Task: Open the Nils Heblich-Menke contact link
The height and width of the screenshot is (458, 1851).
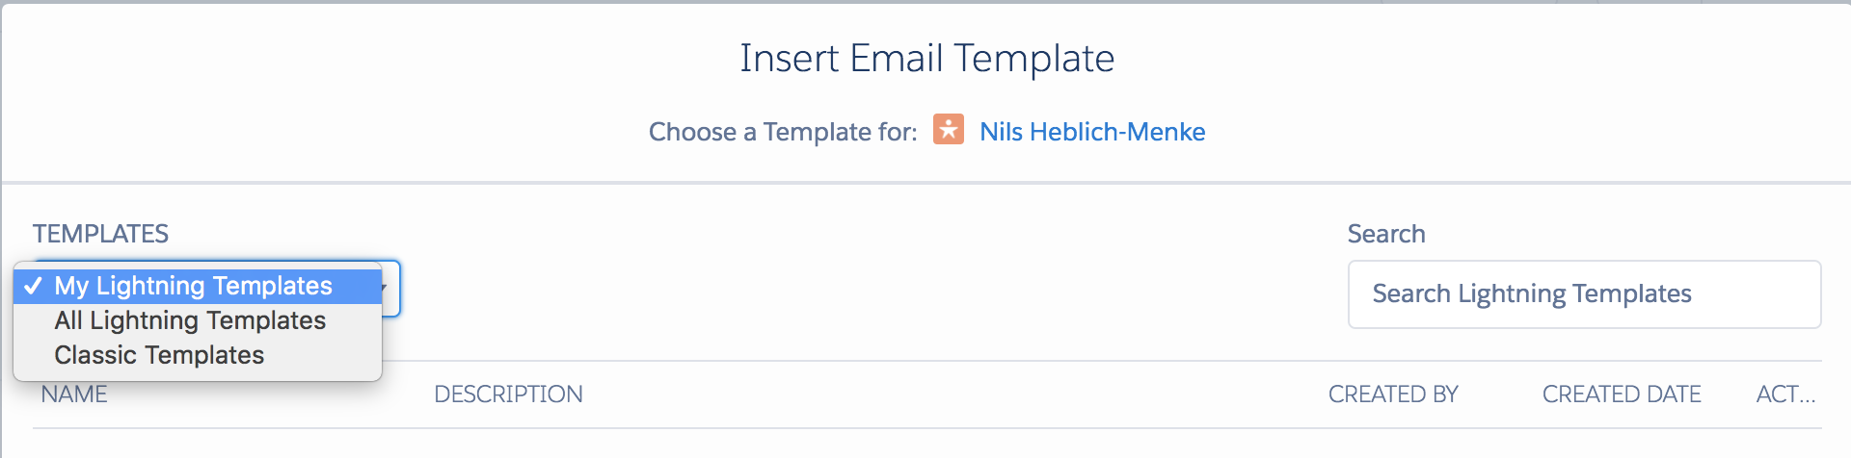Action: point(1092,132)
